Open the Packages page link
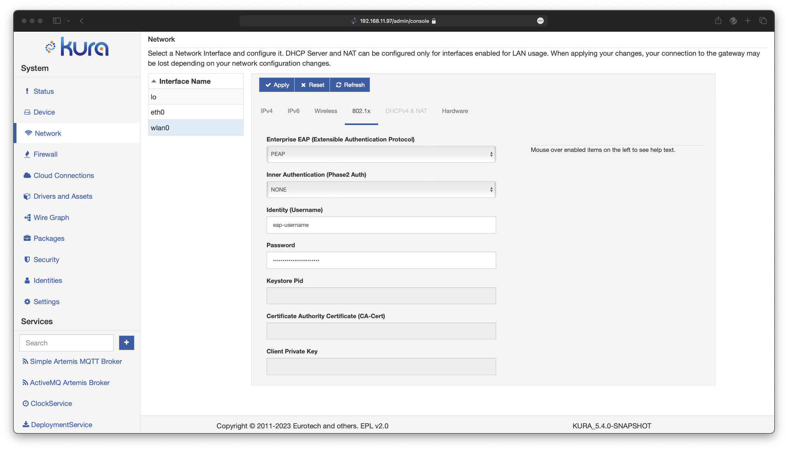Viewport: 788px width, 450px height. point(49,238)
